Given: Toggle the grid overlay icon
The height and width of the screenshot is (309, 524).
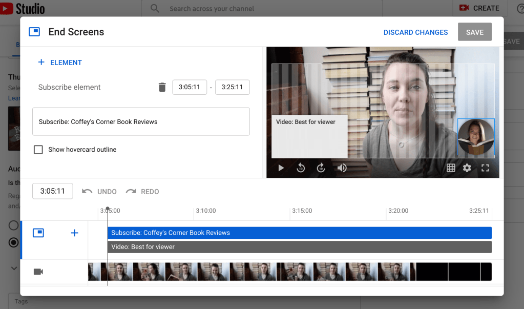Looking at the screenshot, I should 451,168.
